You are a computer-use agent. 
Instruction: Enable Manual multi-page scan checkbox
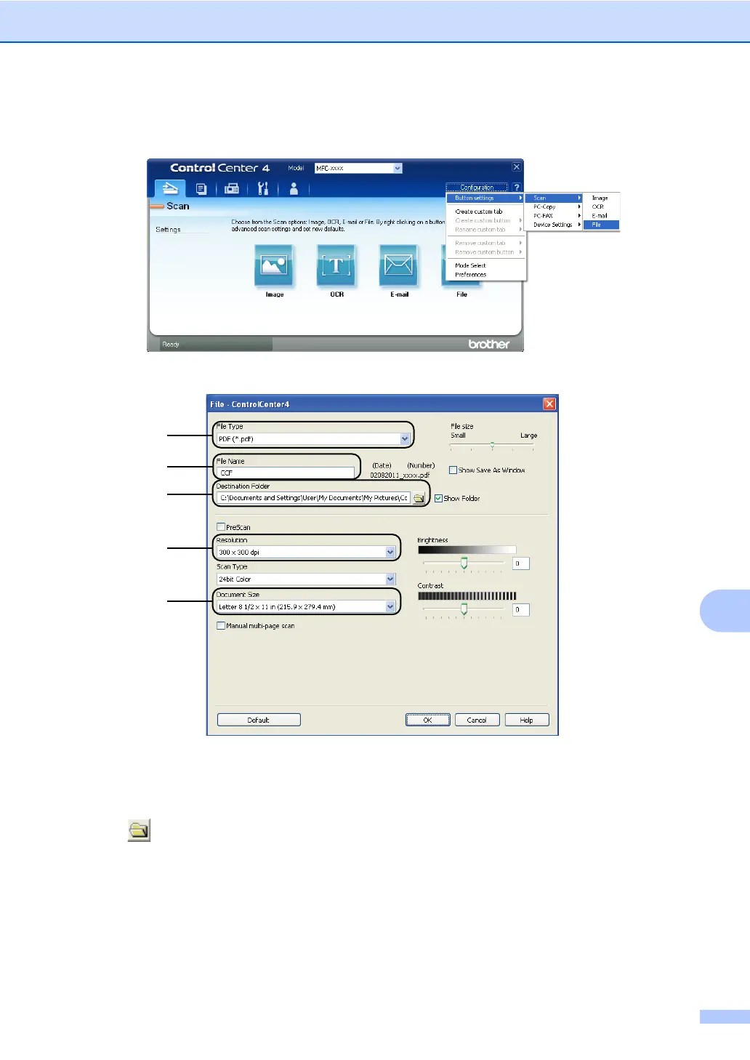(221, 626)
